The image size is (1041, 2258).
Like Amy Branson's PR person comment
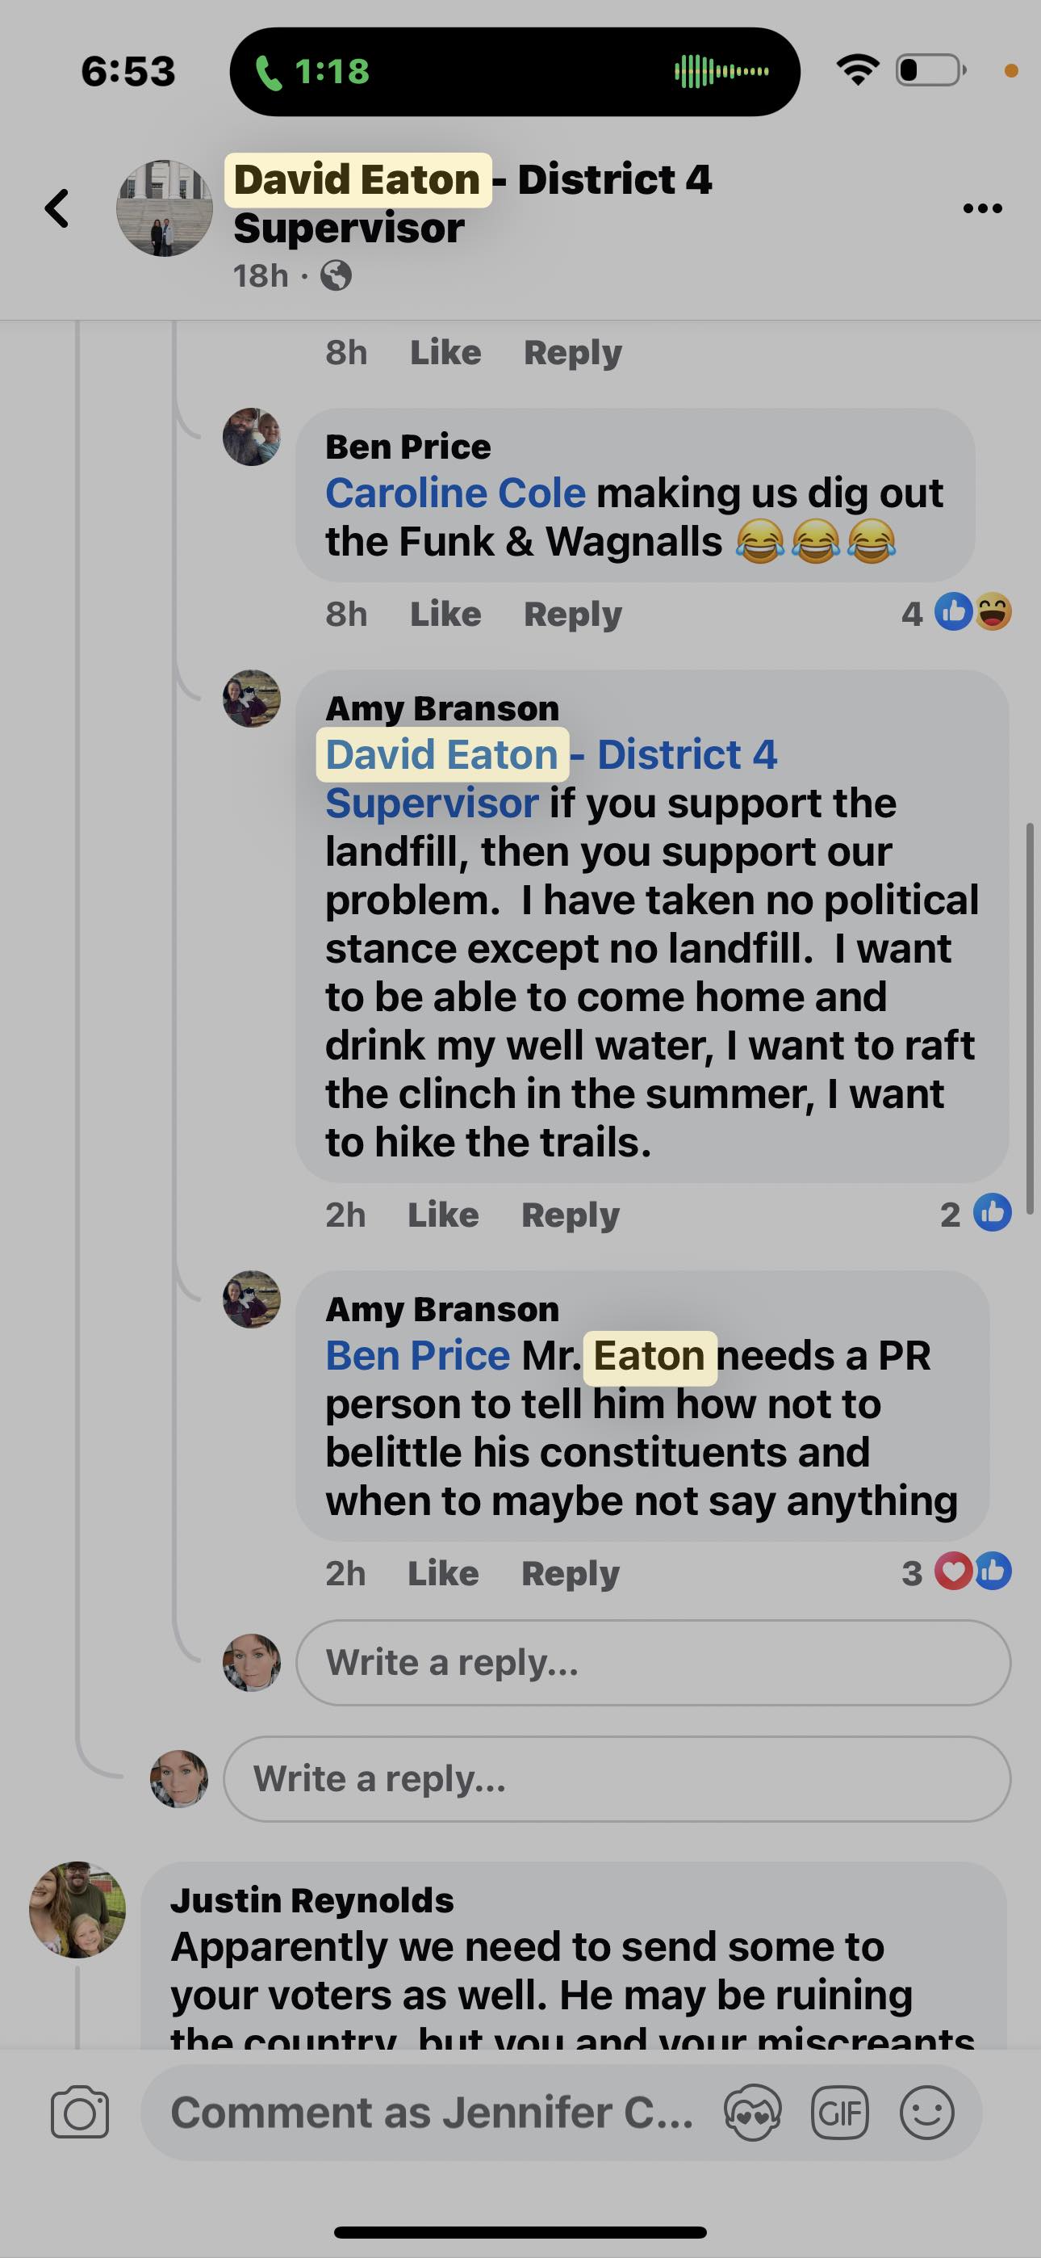442,1573
